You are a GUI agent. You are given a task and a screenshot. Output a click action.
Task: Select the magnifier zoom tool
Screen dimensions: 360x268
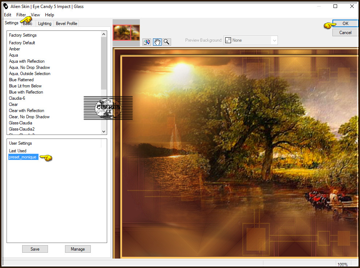pos(167,42)
